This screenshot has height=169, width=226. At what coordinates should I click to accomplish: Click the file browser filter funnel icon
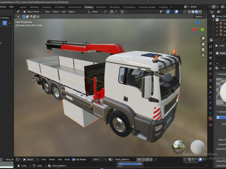pos(5,23)
